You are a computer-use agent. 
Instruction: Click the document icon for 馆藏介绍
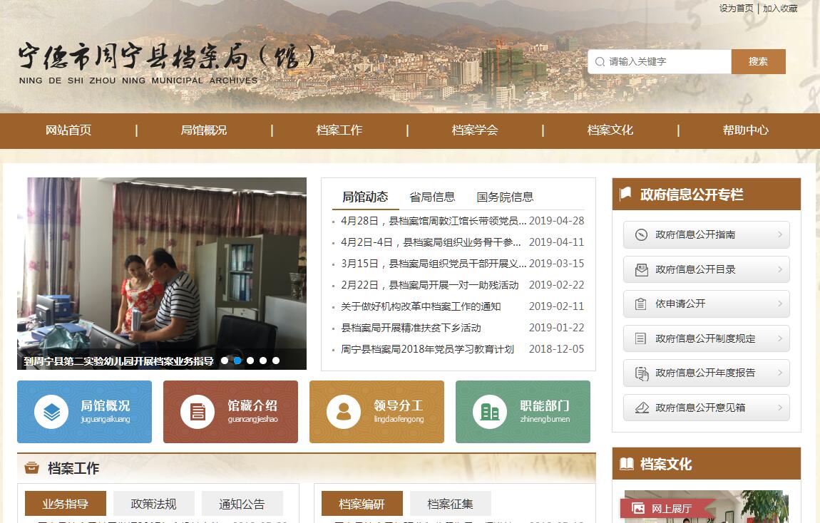[198, 412]
